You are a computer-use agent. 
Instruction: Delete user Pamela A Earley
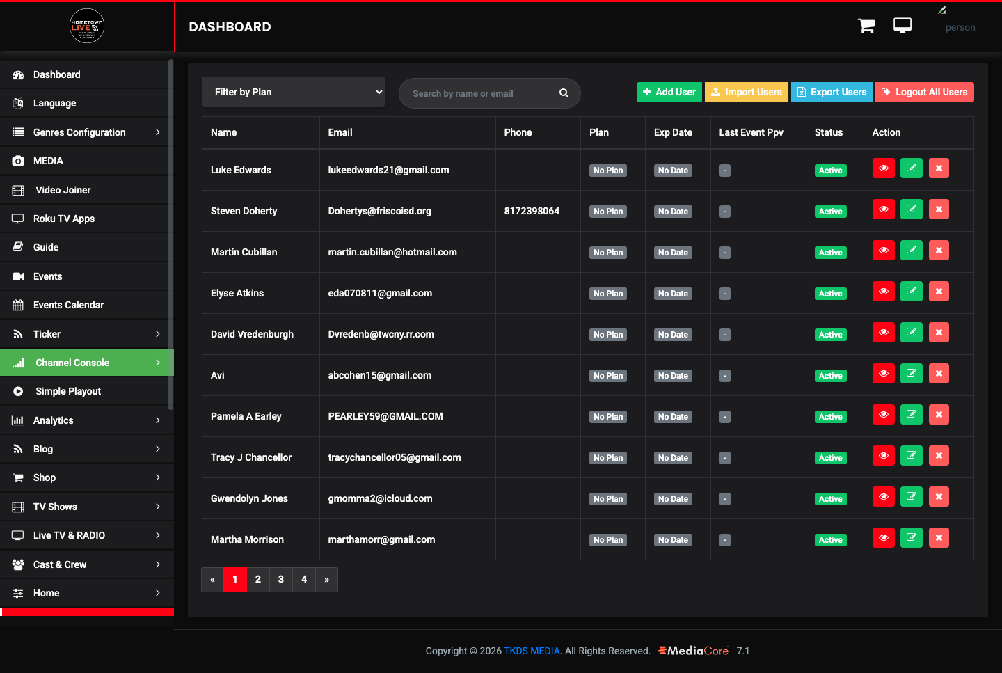[x=939, y=415]
